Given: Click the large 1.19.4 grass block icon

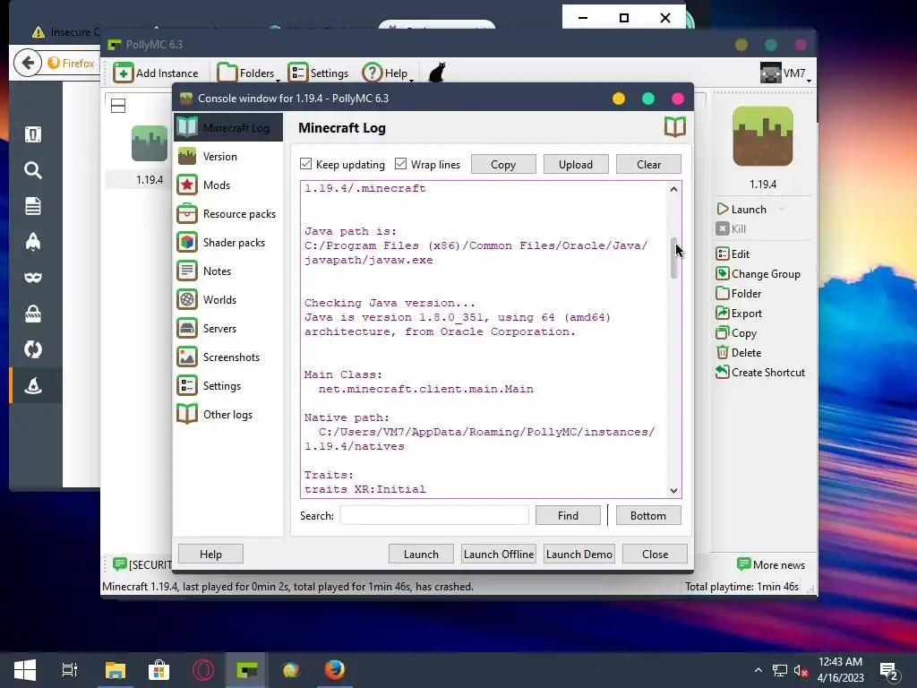Looking at the screenshot, I should 763,136.
